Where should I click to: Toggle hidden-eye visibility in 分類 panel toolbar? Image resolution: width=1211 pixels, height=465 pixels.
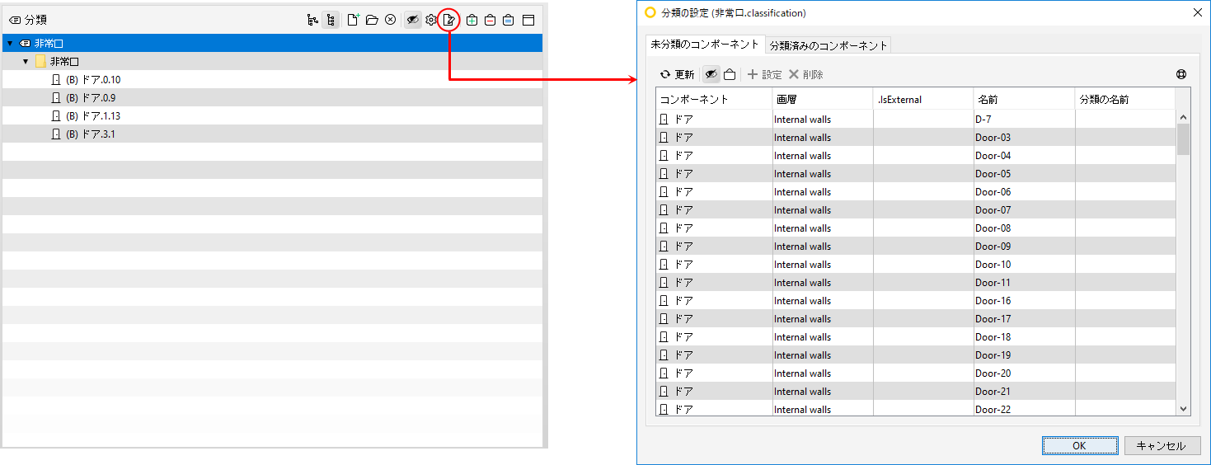(x=413, y=20)
